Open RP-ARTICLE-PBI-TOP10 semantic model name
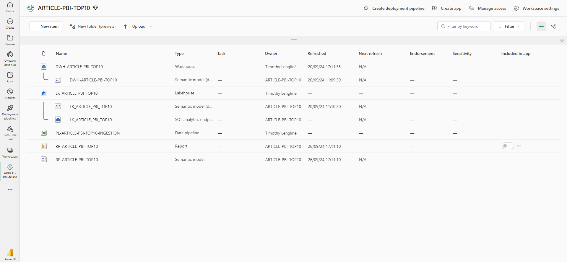The width and height of the screenshot is (567, 262). pyautogui.click(x=77, y=160)
